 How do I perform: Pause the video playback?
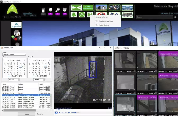56,113
